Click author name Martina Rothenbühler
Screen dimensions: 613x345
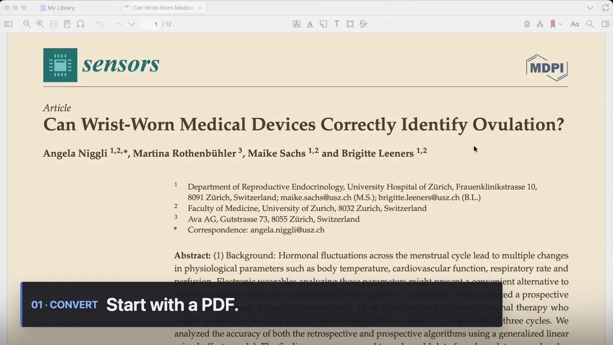pos(184,153)
